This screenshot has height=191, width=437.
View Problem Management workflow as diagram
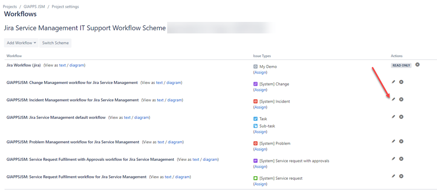[x=175, y=142]
